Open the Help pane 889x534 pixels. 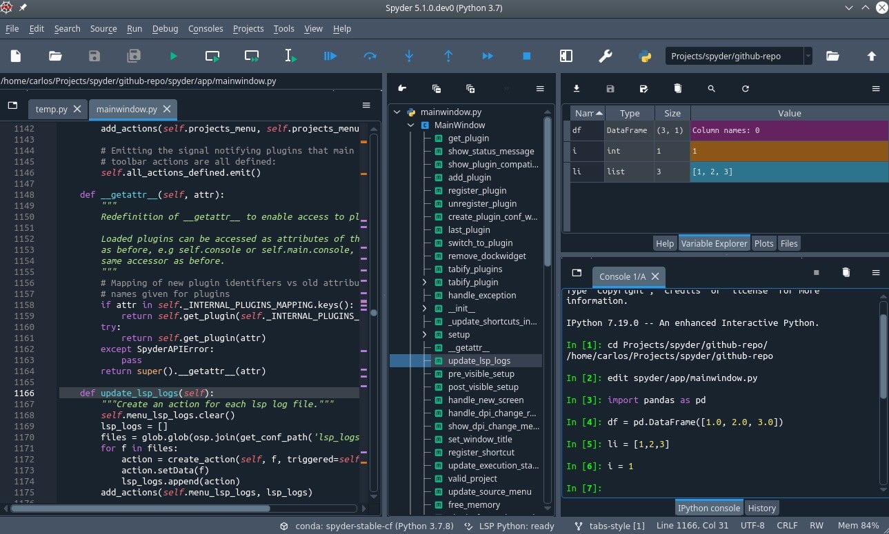(664, 243)
